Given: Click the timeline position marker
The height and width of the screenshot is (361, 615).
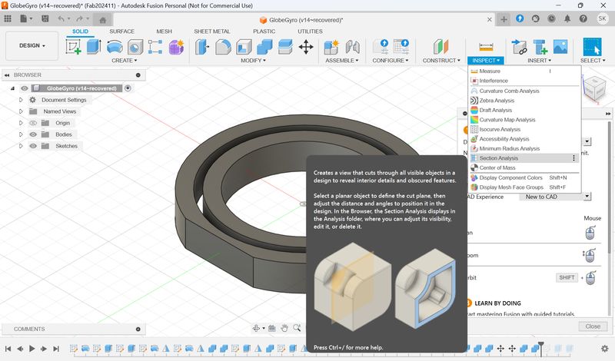Looking at the screenshot, I should coord(541,348).
